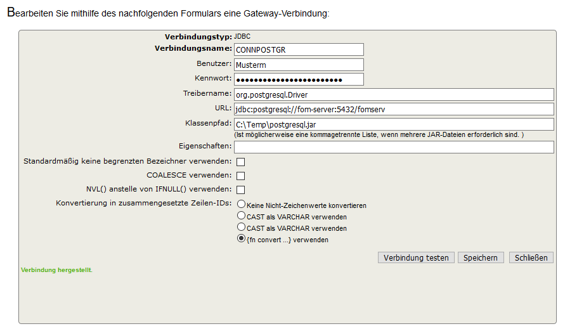Select the '{fn convert ...} verwenden' radio button
The width and height of the screenshot is (584, 331).
[242, 238]
